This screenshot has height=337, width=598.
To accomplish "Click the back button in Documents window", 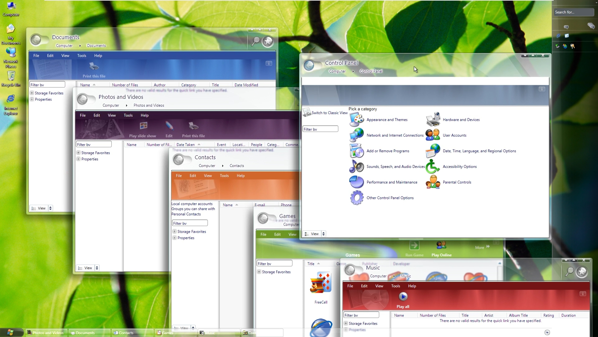I will [x=36, y=40].
